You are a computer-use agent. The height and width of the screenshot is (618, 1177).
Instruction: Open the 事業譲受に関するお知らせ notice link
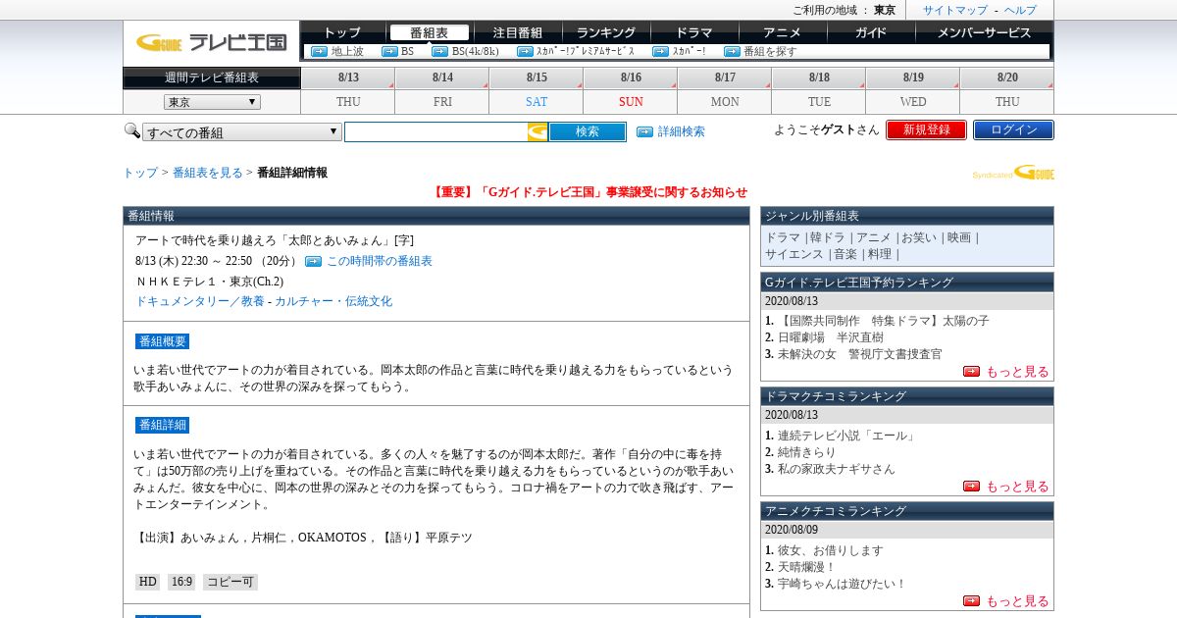[x=588, y=192]
